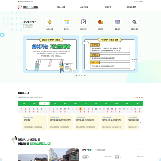Screen dimensions: 161x161
Task: Select the 8월 month tab
Action: click(96, 104)
